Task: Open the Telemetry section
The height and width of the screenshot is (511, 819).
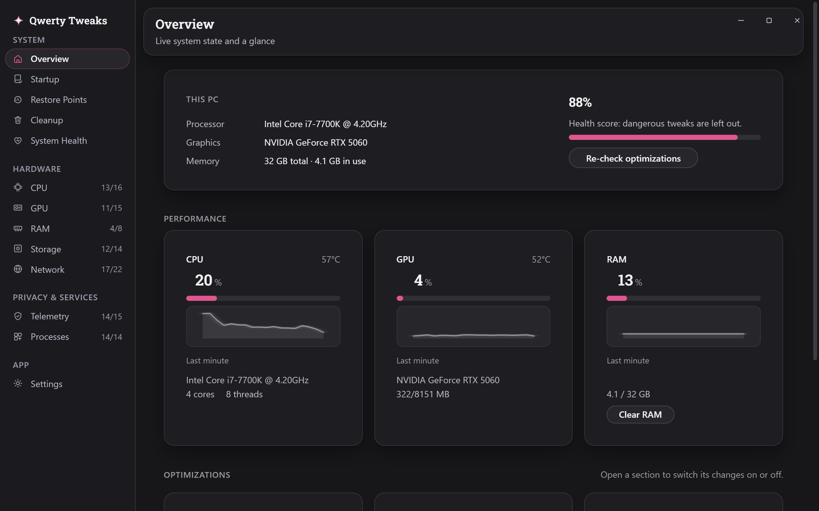Action: [x=68, y=316]
